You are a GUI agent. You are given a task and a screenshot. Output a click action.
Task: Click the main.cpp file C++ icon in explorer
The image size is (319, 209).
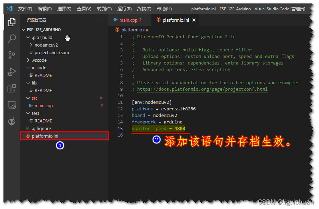point(30,106)
